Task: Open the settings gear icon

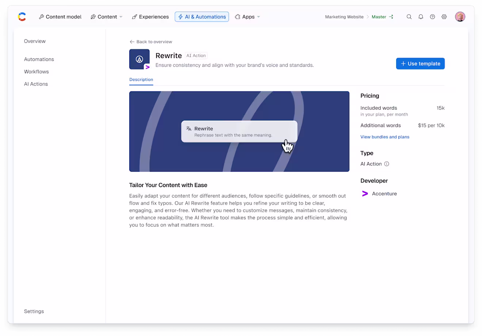Action: tap(444, 17)
